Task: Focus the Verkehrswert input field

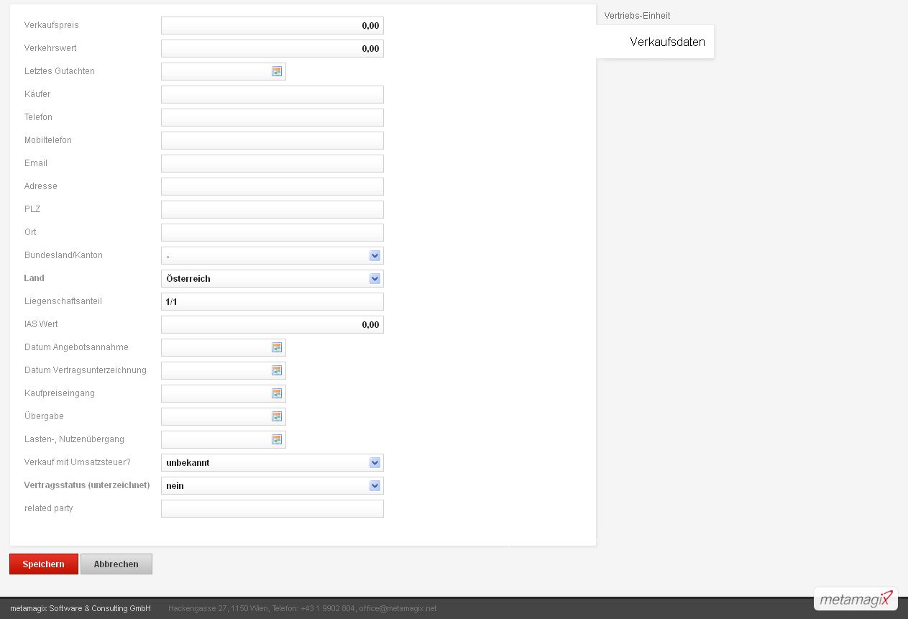Action: [272, 48]
